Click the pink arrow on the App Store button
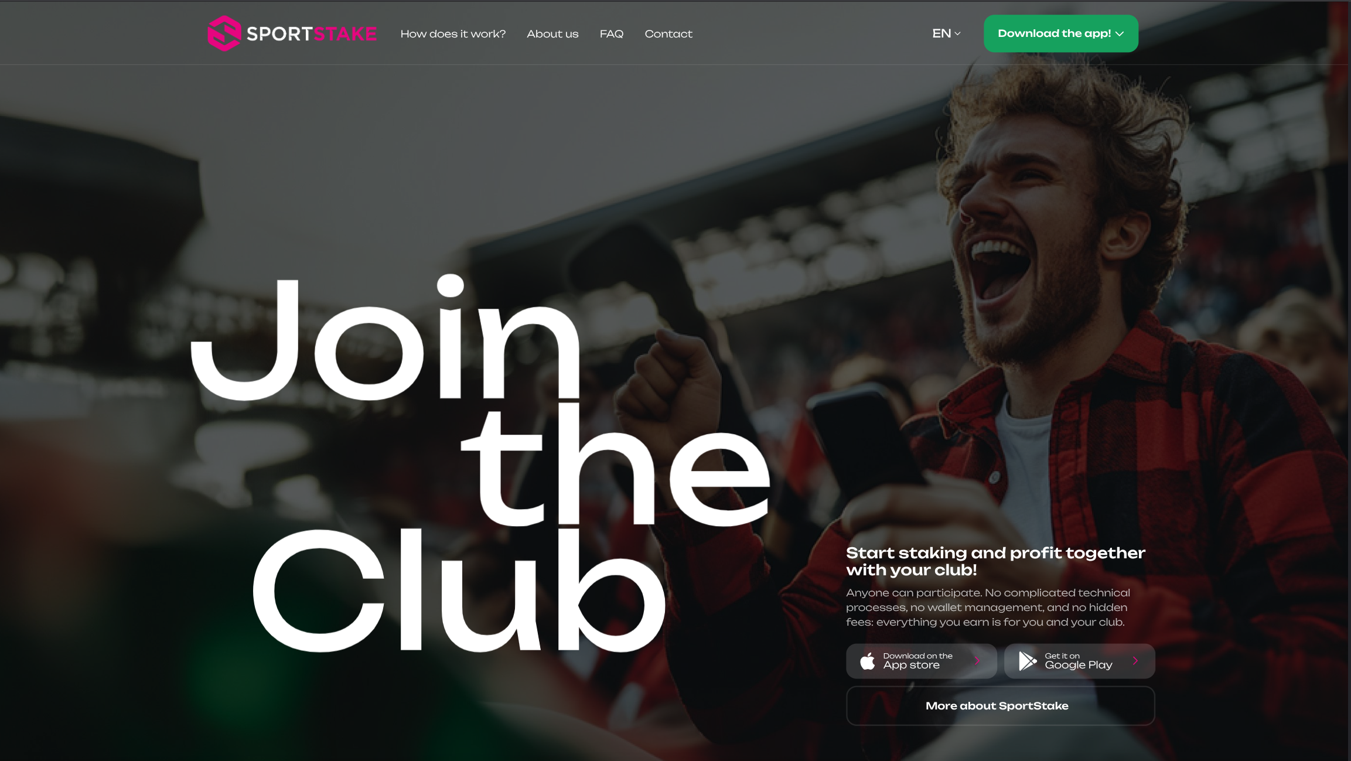The height and width of the screenshot is (761, 1351). pyautogui.click(x=977, y=661)
